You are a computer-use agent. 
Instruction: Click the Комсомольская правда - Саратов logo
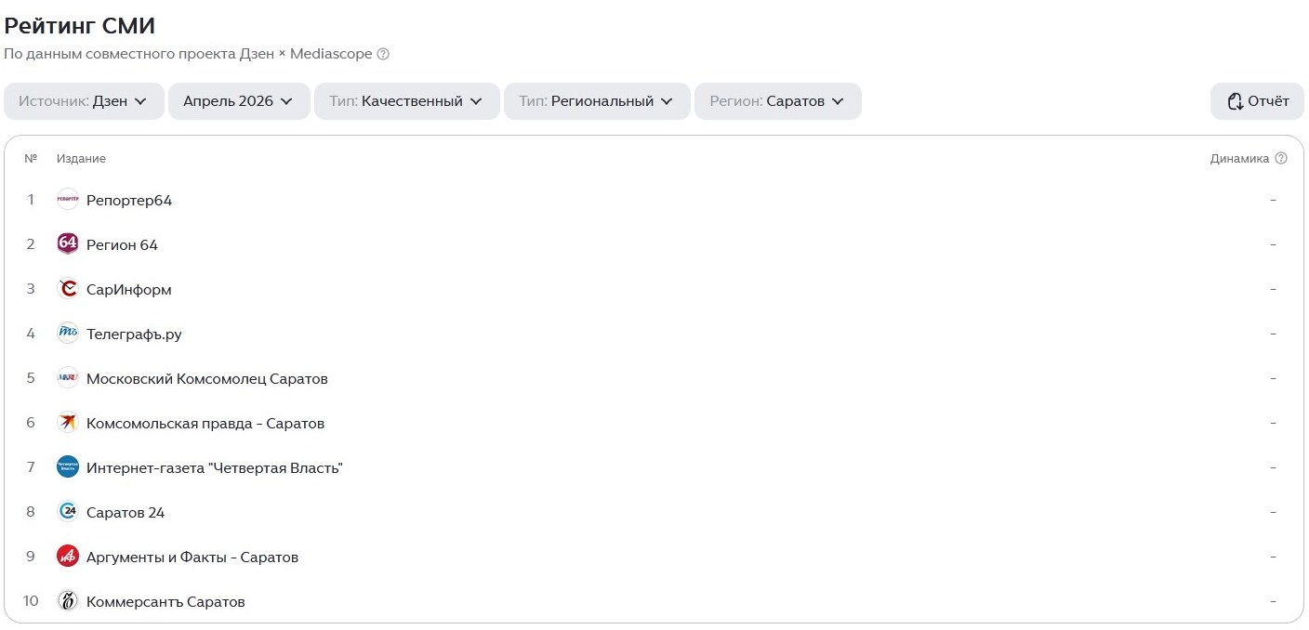pos(68,423)
